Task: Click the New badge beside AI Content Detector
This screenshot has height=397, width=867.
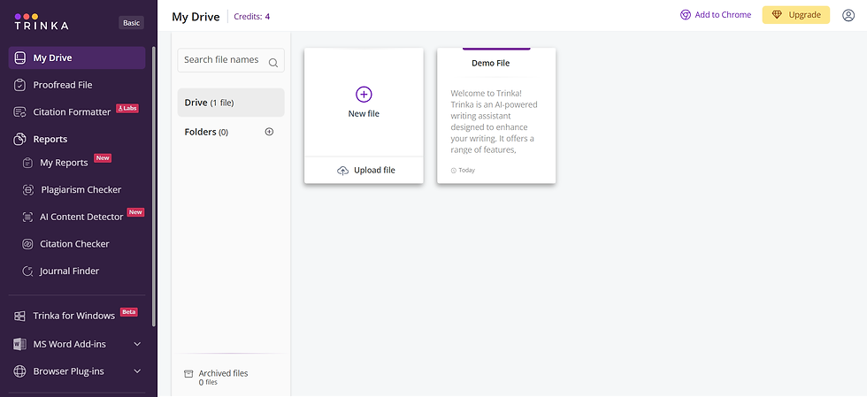Action: pyautogui.click(x=135, y=212)
